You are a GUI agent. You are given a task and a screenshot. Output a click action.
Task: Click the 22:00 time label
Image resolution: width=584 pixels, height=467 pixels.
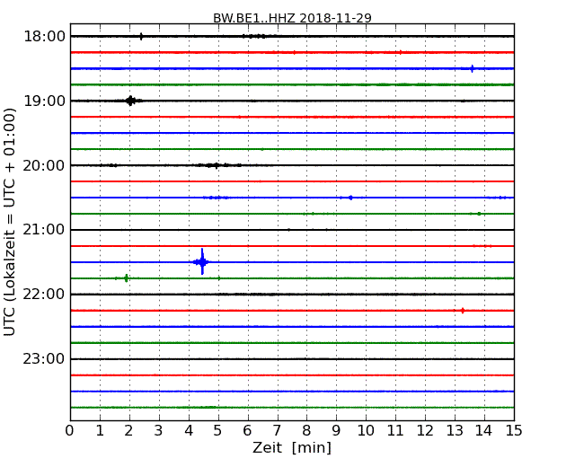point(44,295)
